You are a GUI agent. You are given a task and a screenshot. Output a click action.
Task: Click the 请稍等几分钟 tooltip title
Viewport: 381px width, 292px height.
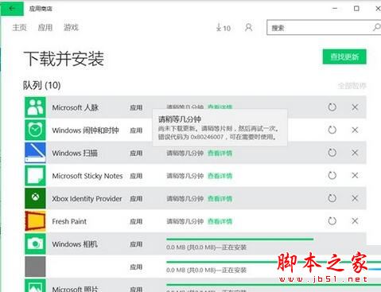(180, 119)
